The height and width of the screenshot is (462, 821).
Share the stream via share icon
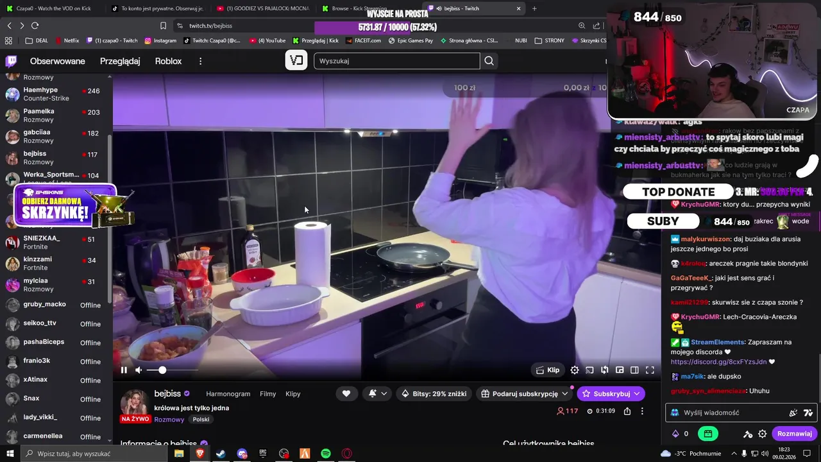(x=627, y=411)
